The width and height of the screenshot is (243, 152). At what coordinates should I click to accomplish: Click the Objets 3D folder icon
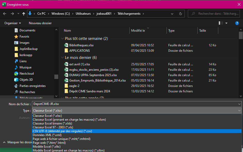(x=16, y=80)
